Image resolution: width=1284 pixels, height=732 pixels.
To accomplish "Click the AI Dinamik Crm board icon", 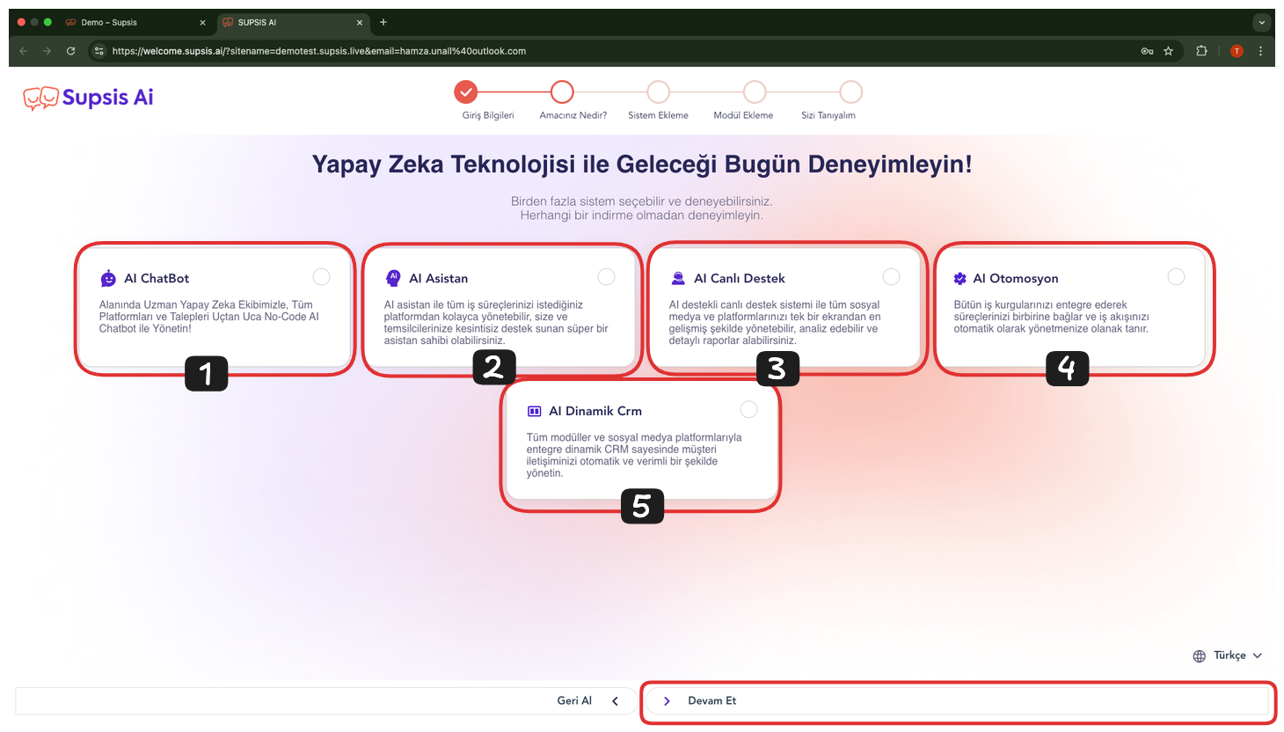I will tap(534, 411).
